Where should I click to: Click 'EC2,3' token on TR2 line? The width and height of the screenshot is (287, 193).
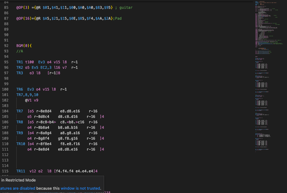point(46,67)
